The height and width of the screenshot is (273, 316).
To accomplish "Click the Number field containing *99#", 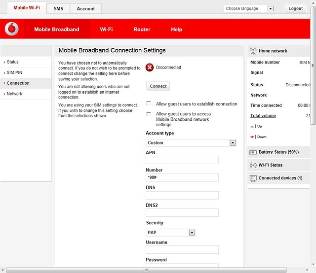I will pos(182,177).
